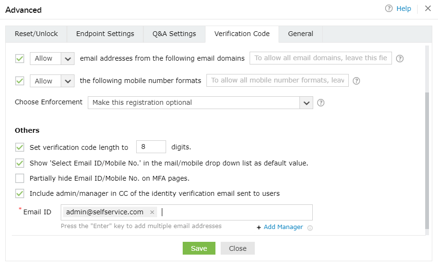This screenshot has height=266, width=438.
Task: Click the Add Manager link
Action: 283,227
